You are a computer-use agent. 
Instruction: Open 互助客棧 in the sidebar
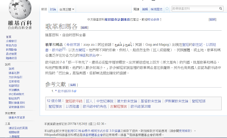pos(14,82)
